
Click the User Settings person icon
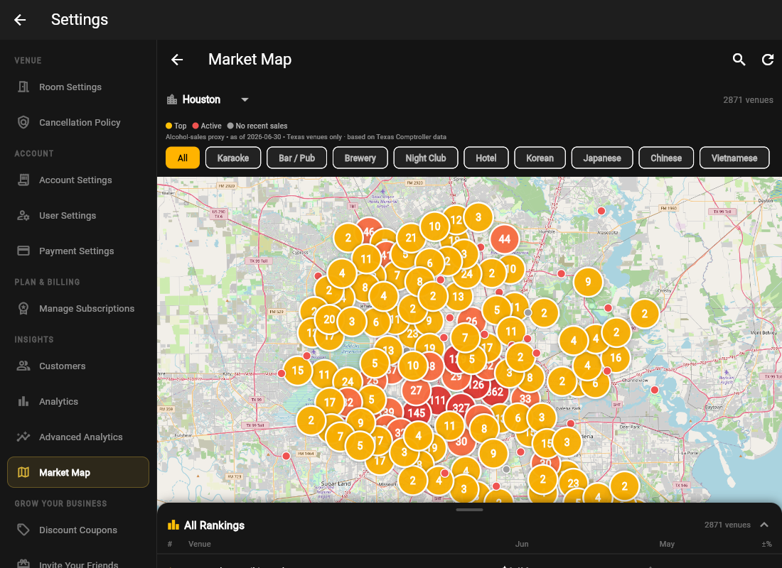23,216
